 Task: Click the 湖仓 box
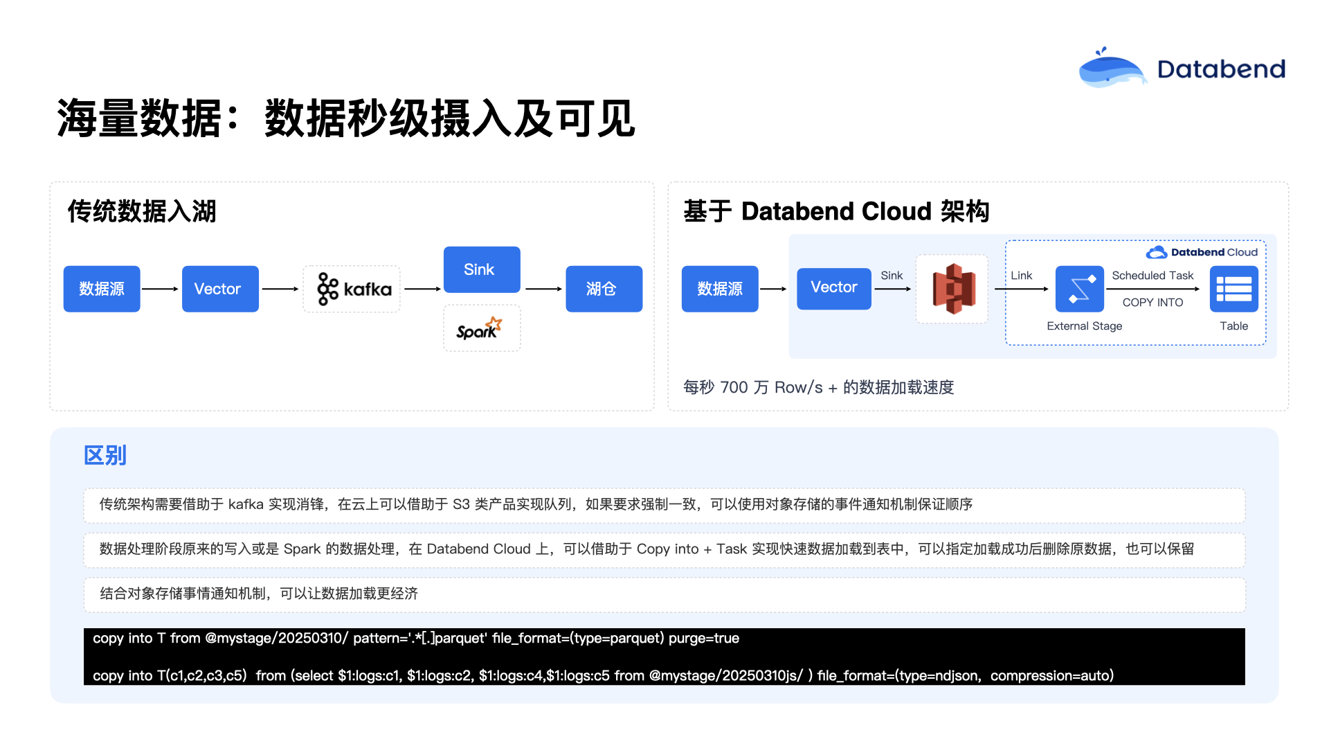(604, 289)
